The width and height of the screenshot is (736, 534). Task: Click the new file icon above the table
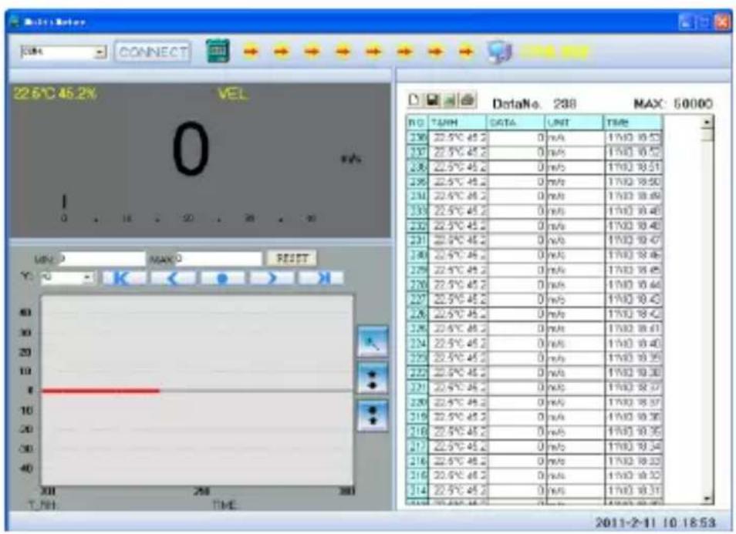(x=414, y=100)
